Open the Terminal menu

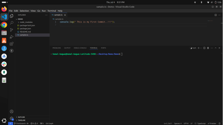click(52, 11)
